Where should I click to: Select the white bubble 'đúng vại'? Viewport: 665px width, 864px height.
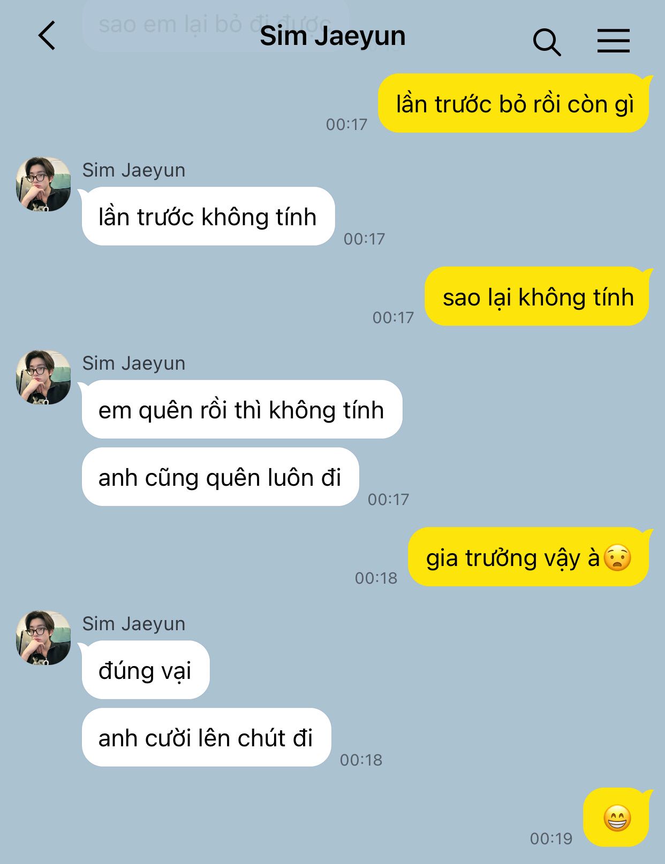[x=145, y=670]
